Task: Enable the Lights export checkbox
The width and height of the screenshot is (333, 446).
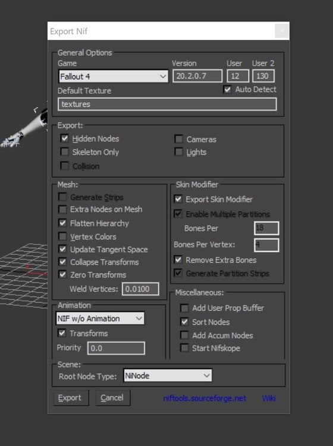Action: [x=178, y=152]
